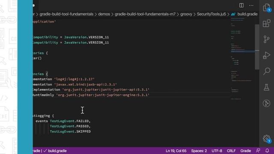
Task: Open the Source Control view
Action: click(x=266, y=39)
